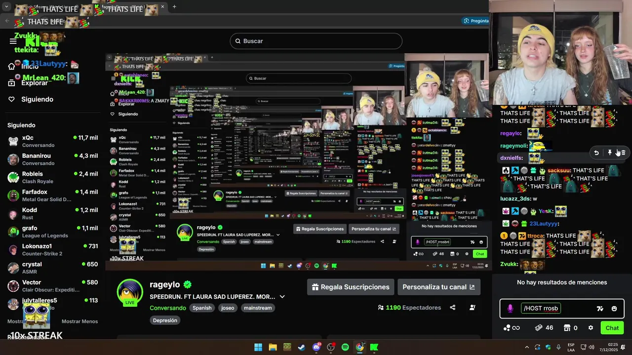Click the webcam video thumbnail
The image size is (632, 355).
click(x=560, y=52)
